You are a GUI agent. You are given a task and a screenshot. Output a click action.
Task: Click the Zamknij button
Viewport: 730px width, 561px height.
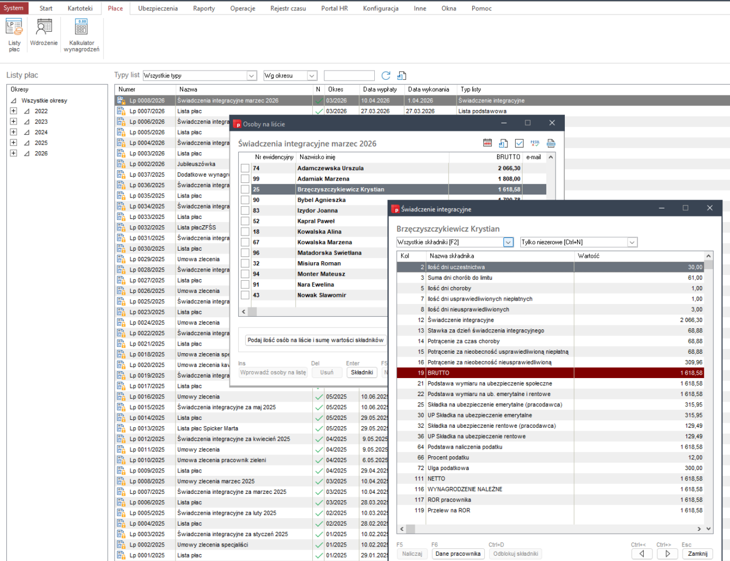(697, 553)
